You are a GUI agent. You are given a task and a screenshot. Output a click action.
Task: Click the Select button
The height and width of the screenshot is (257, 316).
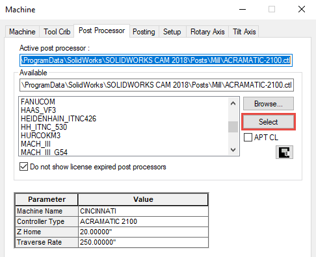click(x=269, y=122)
